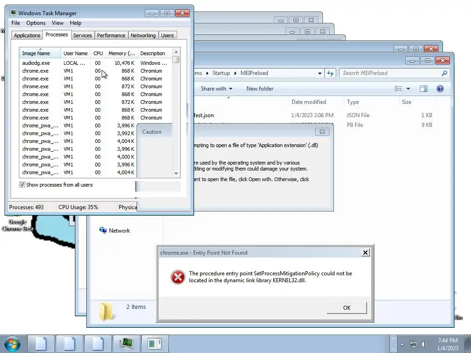
Task: Switch to the Performance tab
Action: click(x=111, y=35)
